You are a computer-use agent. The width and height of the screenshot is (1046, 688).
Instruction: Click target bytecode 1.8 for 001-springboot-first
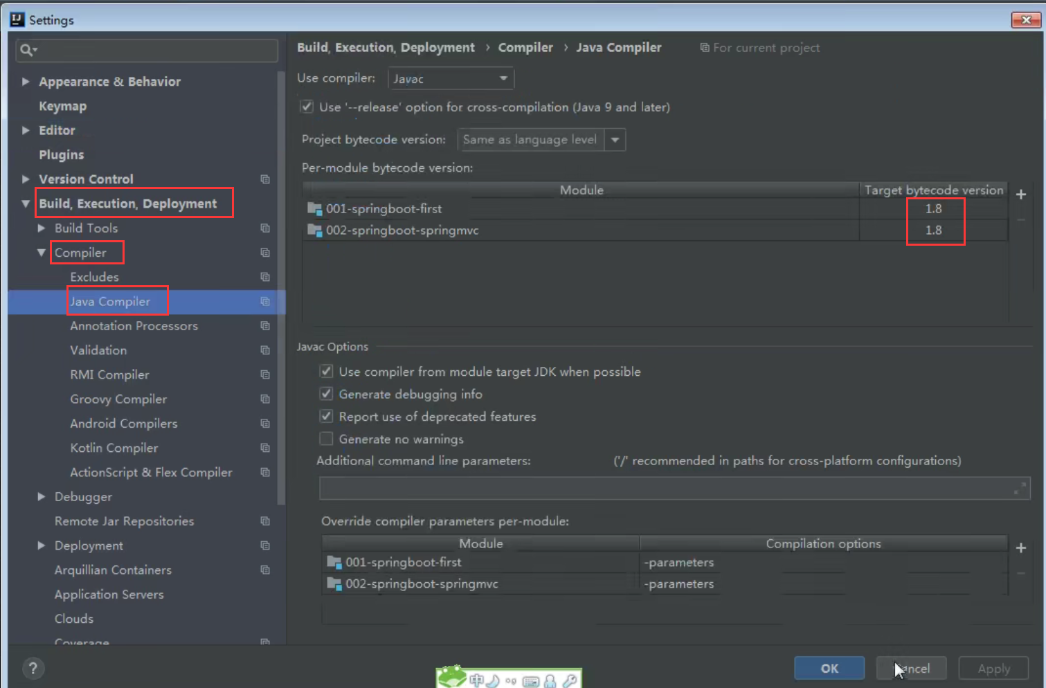tap(934, 208)
